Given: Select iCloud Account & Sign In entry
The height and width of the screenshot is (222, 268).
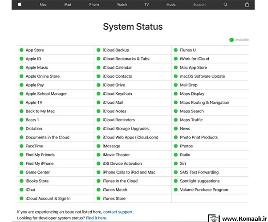Looking at the screenshot, I should click(x=48, y=198).
